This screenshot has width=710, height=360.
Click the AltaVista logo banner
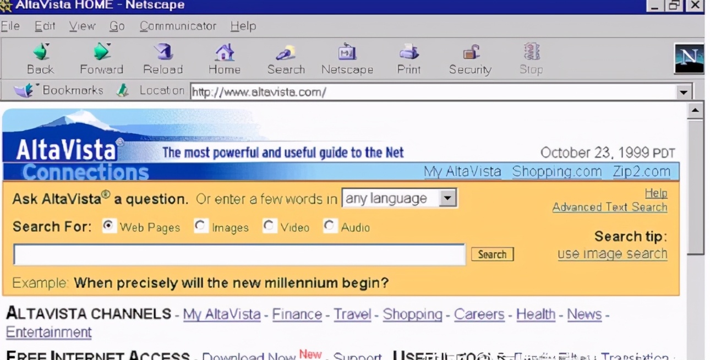tap(66, 150)
